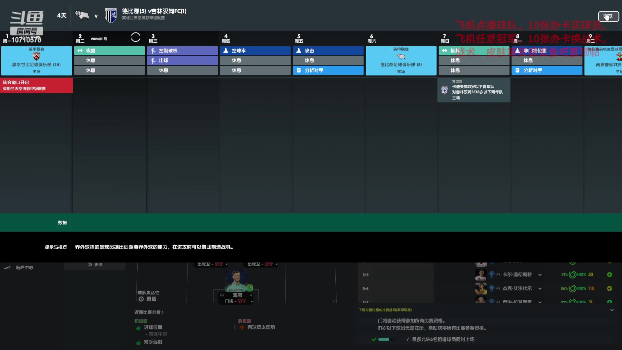Select Wednesday's 控制球权 training session

[182, 51]
